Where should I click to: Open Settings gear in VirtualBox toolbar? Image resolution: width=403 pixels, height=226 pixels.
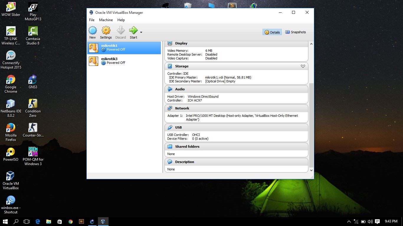pyautogui.click(x=106, y=32)
